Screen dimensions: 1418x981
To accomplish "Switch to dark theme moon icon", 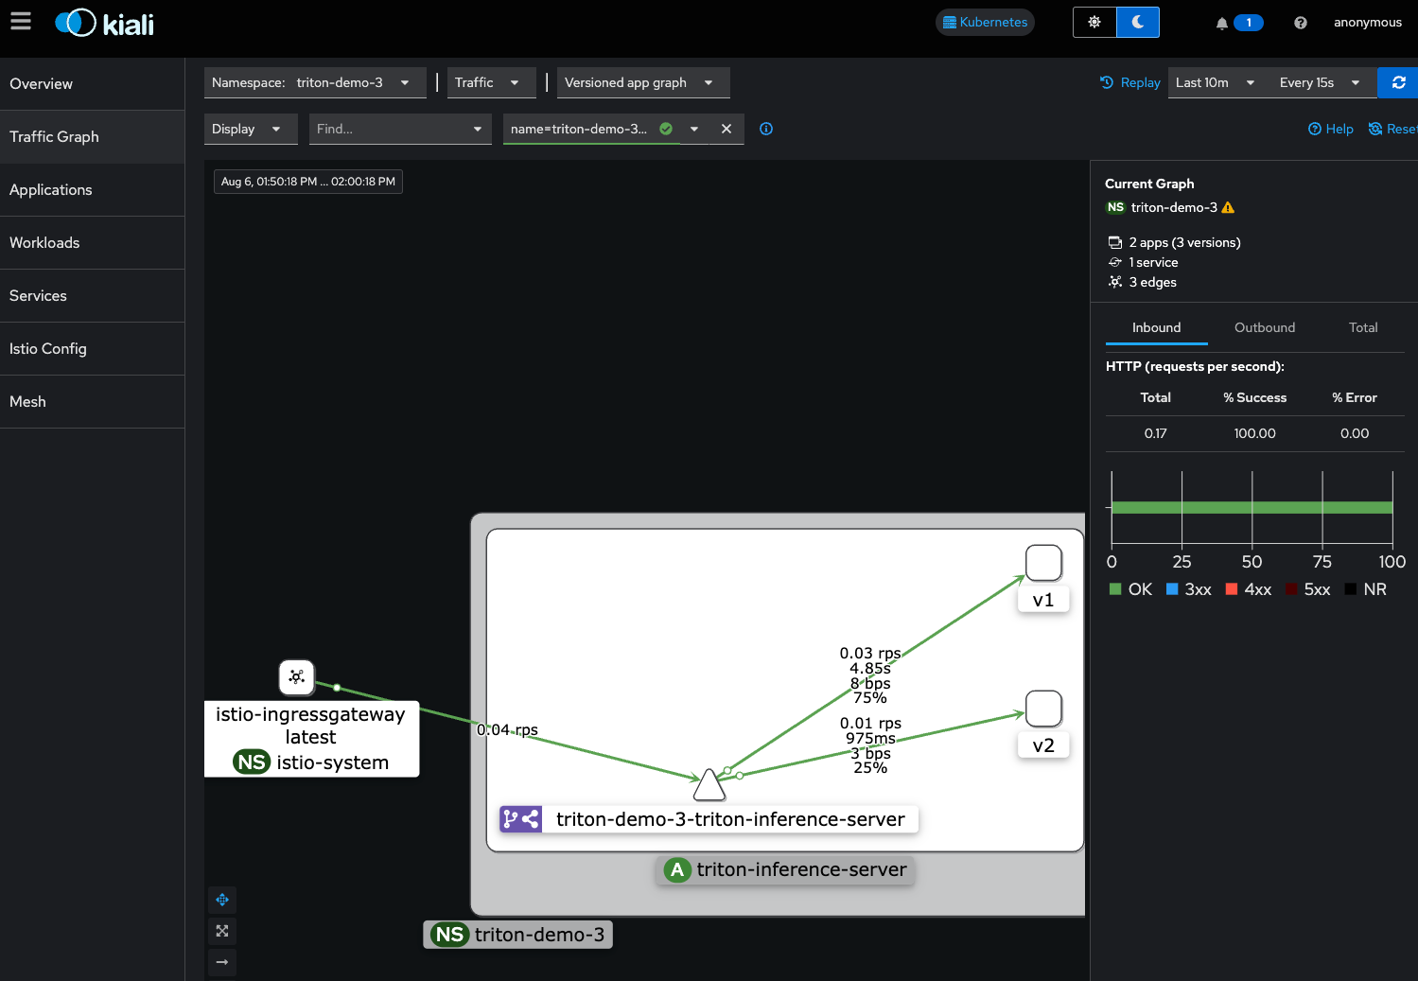I will [x=1138, y=22].
